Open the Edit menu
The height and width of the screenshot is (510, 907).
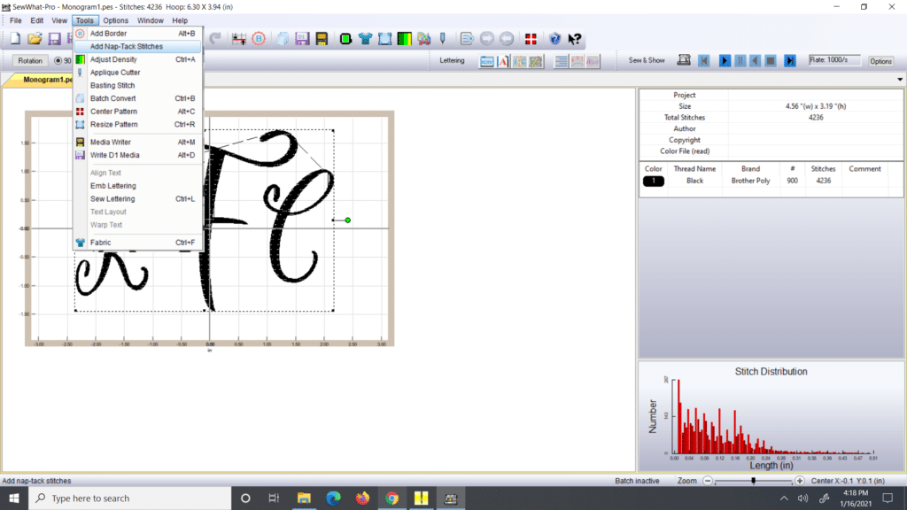(x=37, y=20)
